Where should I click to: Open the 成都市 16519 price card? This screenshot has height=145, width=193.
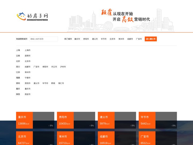[x=117, y=138]
